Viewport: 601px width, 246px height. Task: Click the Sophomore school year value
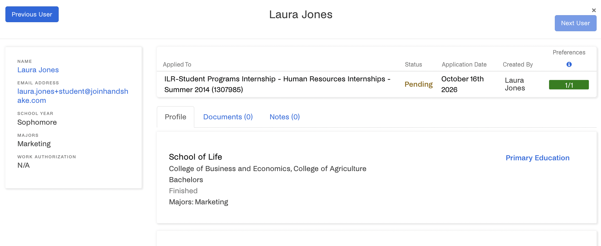pos(37,122)
